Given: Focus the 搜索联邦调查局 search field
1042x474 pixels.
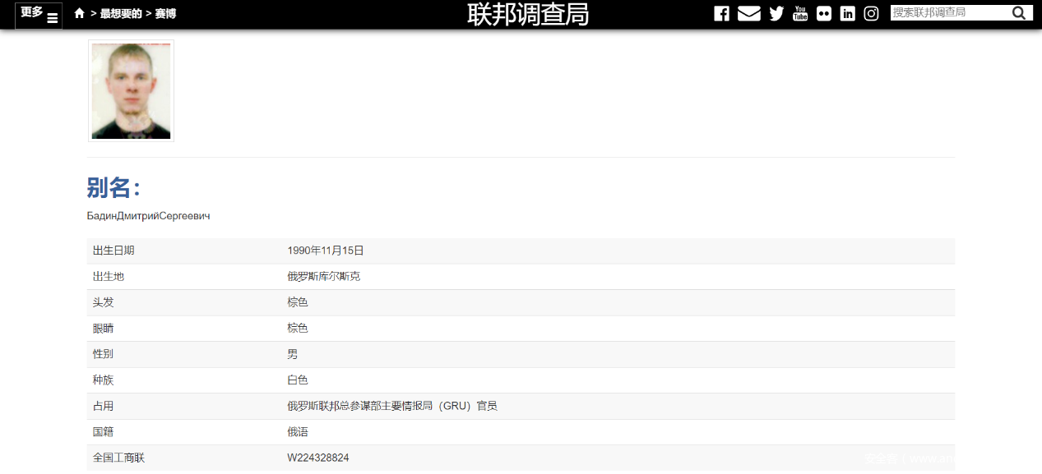Looking at the screenshot, I should (x=949, y=12).
